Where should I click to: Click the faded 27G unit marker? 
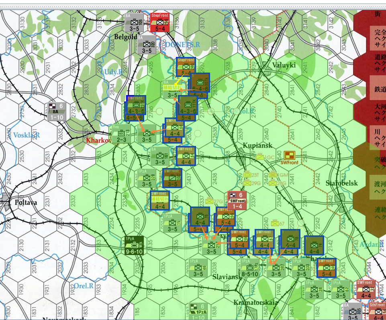click(x=214, y=202)
